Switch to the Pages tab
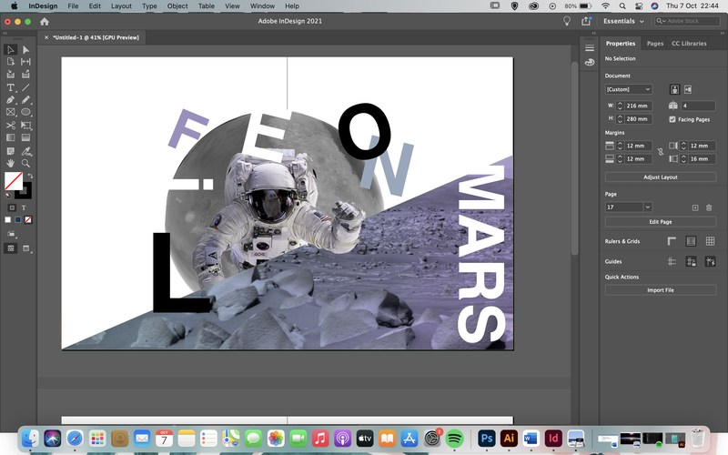The height and width of the screenshot is (455, 728). pyautogui.click(x=654, y=43)
